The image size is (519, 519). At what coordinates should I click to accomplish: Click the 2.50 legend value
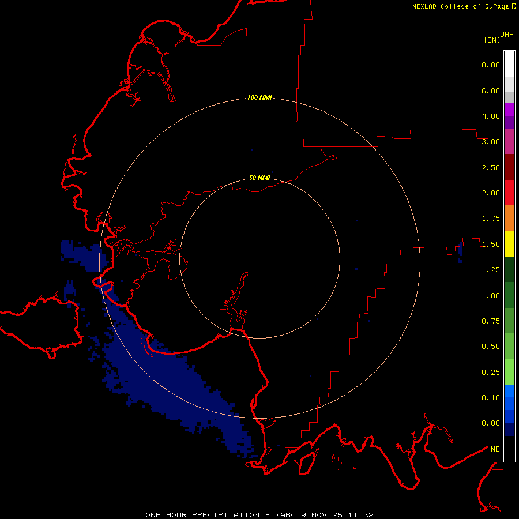coord(491,167)
